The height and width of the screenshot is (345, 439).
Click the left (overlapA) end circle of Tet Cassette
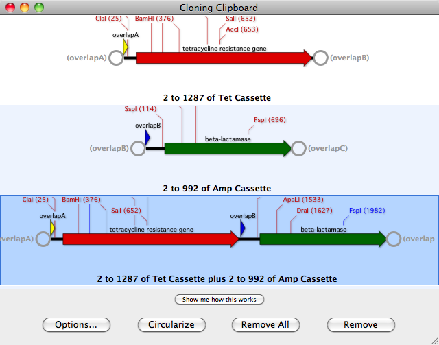click(x=116, y=58)
